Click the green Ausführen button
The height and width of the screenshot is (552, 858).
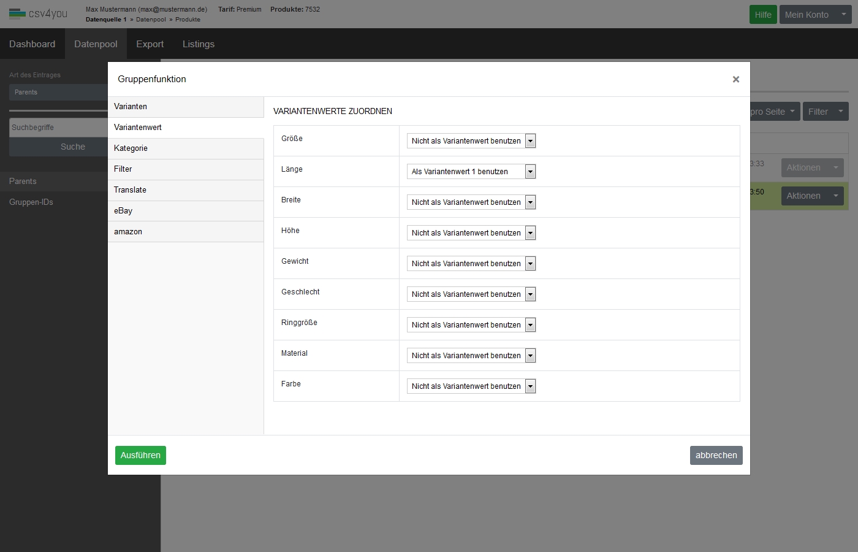(140, 455)
